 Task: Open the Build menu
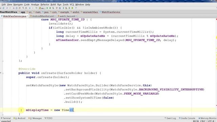coord(53,4)
